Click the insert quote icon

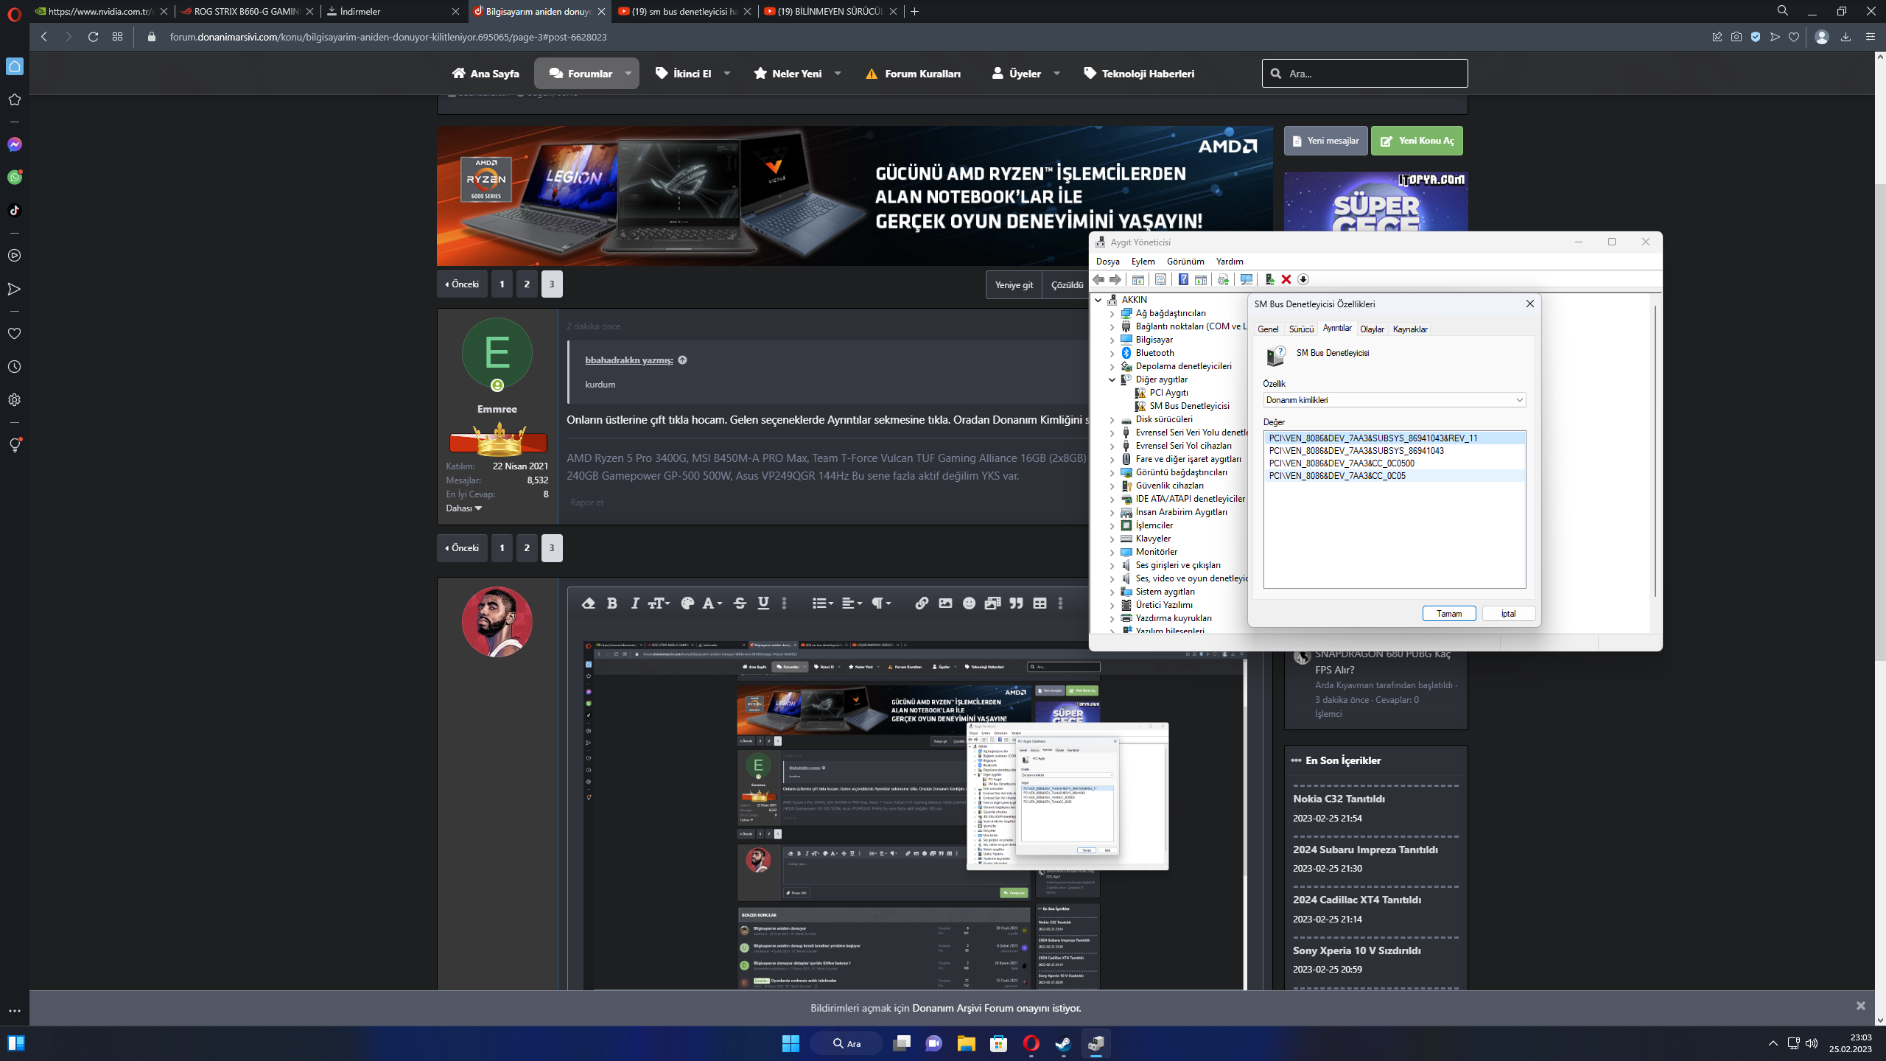point(1017,603)
